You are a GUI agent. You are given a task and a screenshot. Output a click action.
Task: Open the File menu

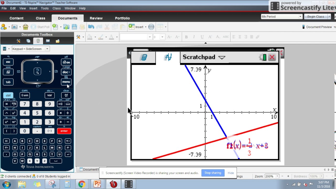coord(4,8)
